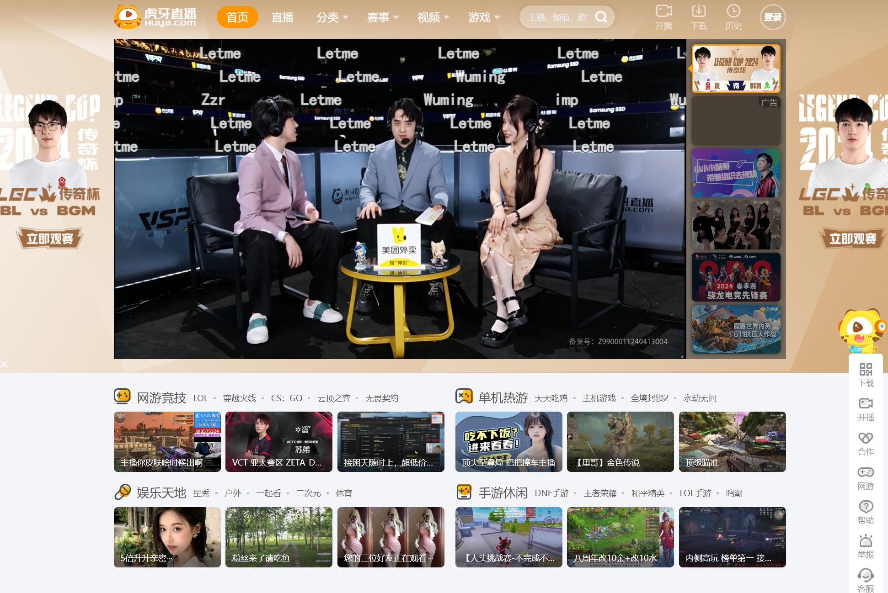Open stream 5倍升升亲密~
The height and width of the screenshot is (593, 888).
coord(167,537)
